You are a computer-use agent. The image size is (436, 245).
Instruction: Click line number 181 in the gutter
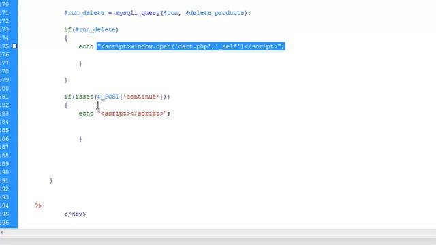pos(5,97)
